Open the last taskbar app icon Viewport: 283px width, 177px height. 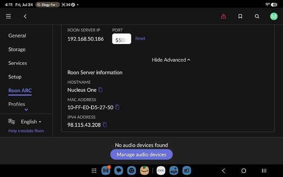187,170
